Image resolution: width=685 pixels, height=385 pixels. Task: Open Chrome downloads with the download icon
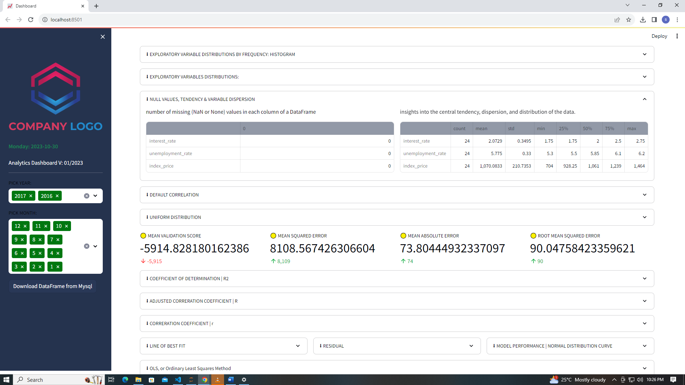[643, 20]
